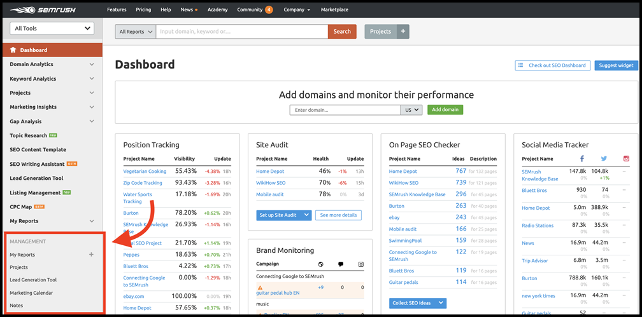Click the Instagram icon in Brand Monitoring header
The height and width of the screenshot is (317, 642).
point(361,264)
